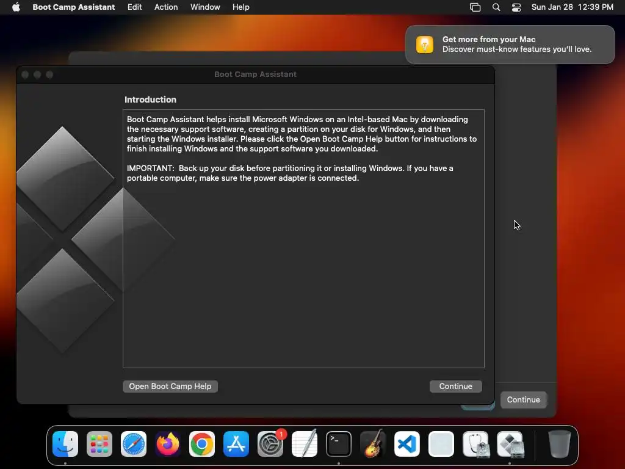Open Launchpad from the Dock
Viewport: 625px width, 469px height.
99,444
